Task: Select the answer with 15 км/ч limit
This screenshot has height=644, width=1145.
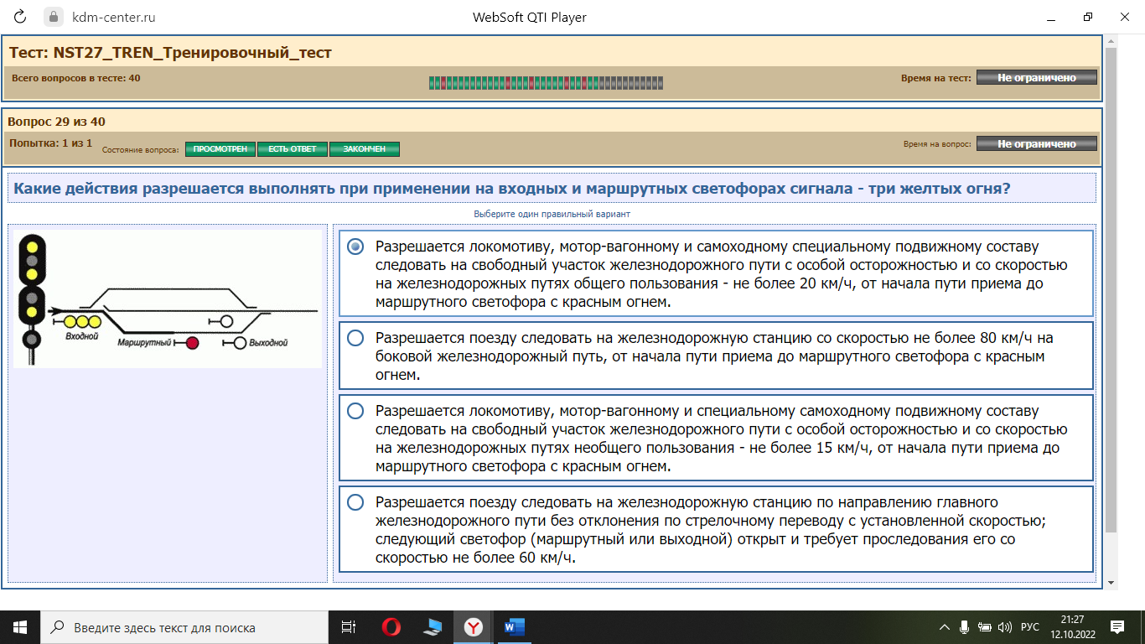Action: (x=717, y=439)
